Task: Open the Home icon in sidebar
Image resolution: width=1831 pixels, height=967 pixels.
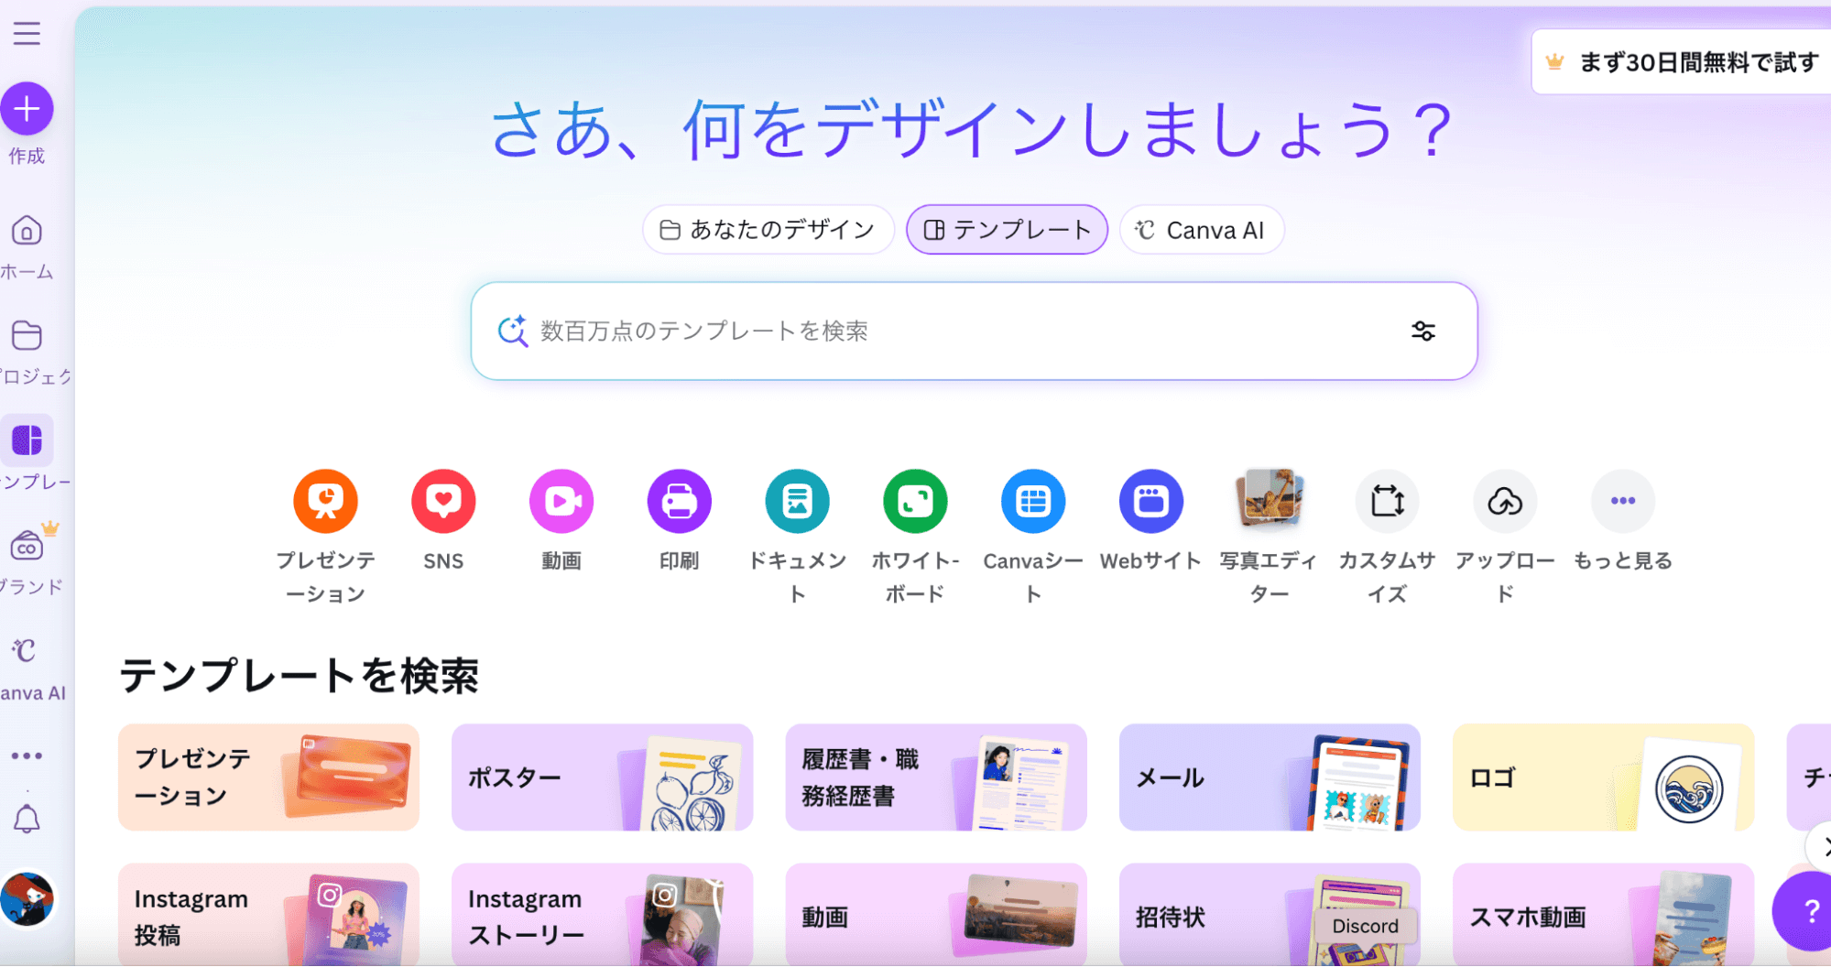Action: pyautogui.click(x=27, y=231)
